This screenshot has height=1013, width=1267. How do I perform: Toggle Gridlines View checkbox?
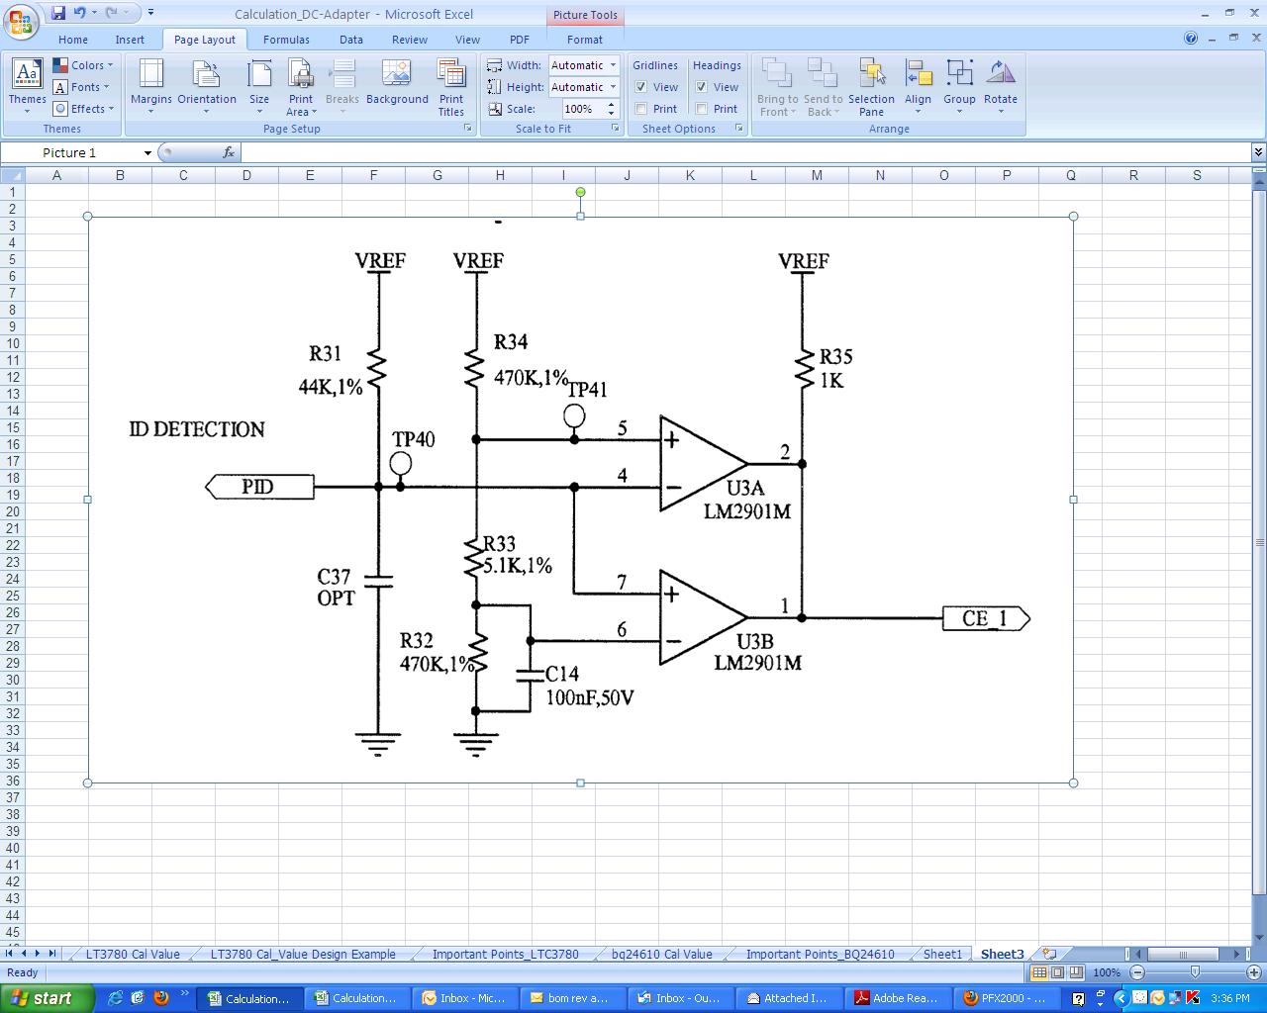point(641,87)
